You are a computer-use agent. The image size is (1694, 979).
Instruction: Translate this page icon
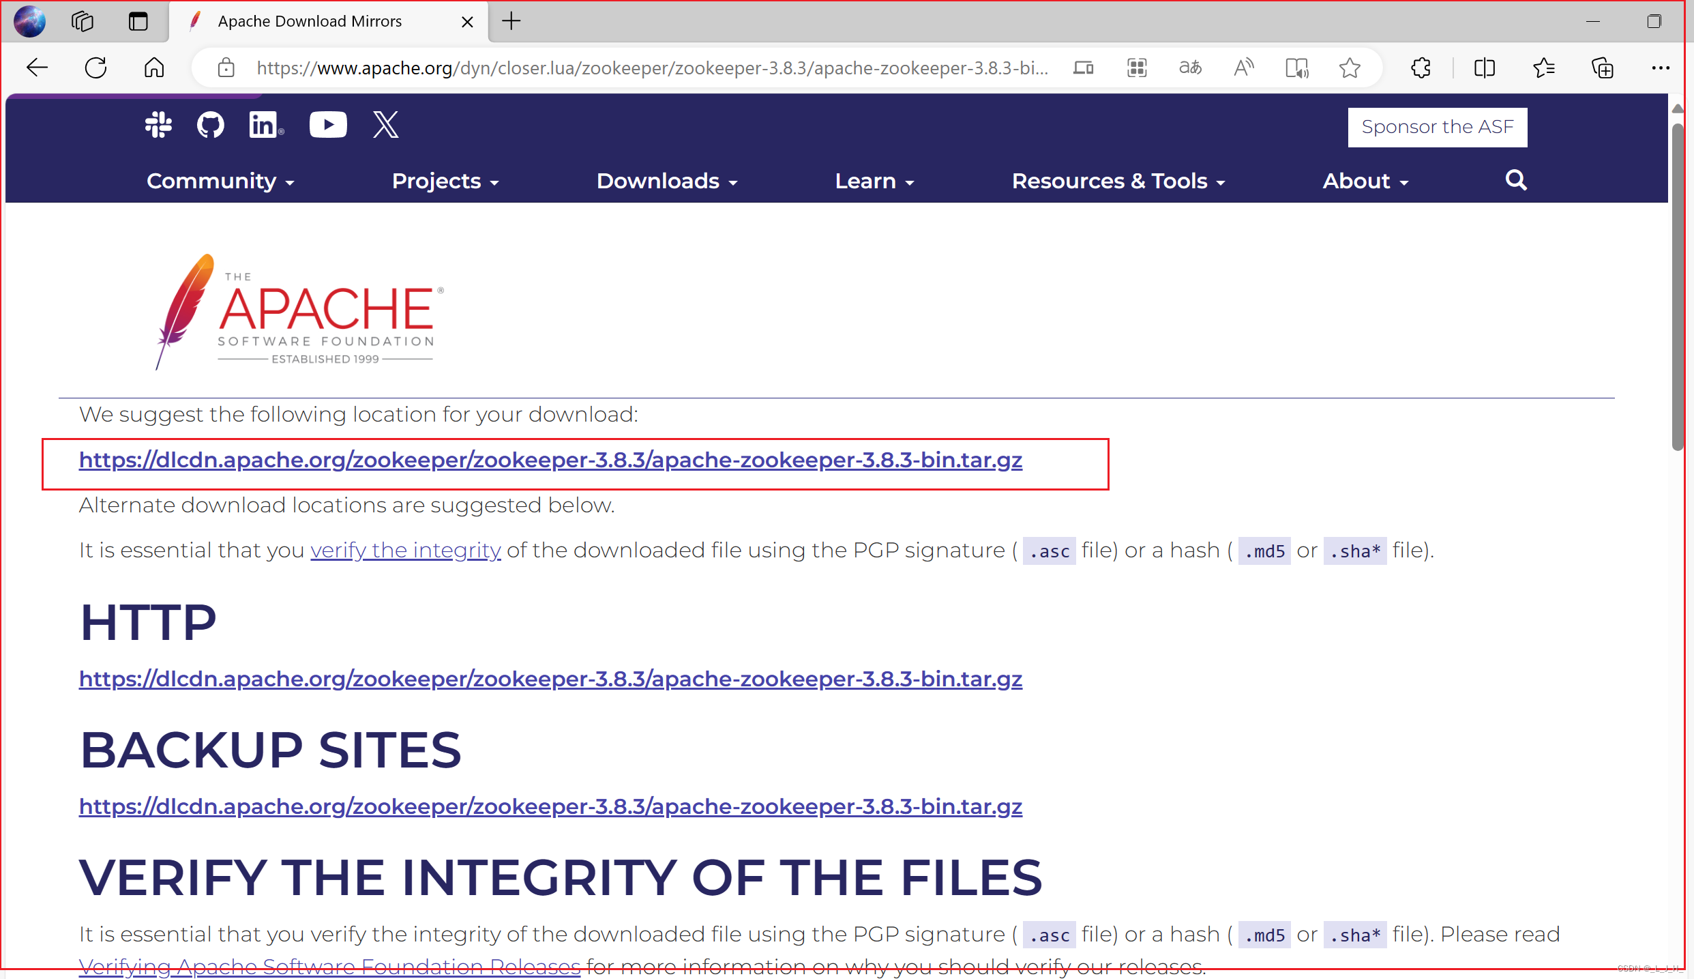pyautogui.click(x=1190, y=68)
